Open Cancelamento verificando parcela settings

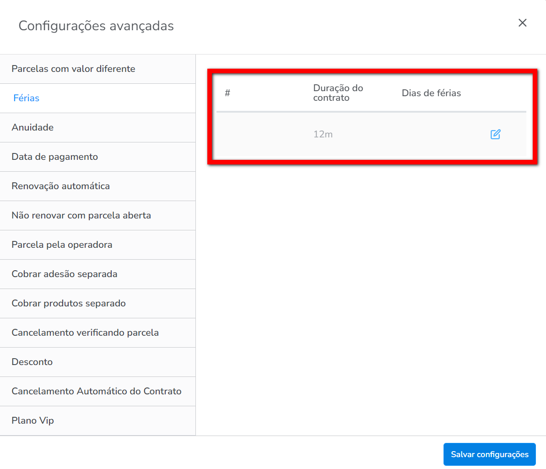[85, 333]
